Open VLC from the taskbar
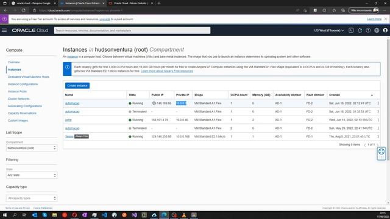The width and height of the screenshot is (390, 219). tap(184, 215)
